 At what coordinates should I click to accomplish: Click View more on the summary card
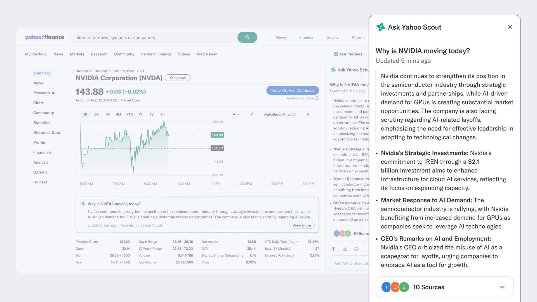click(x=302, y=225)
